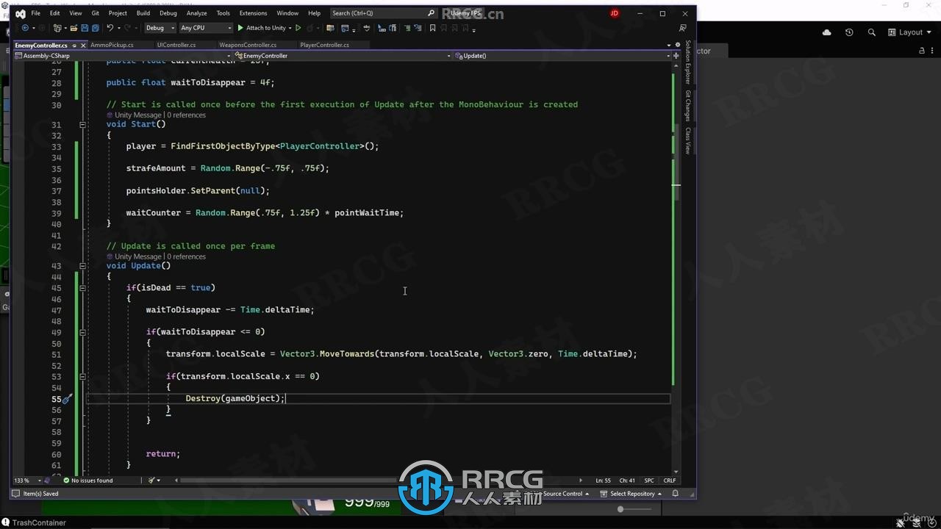Open the Update() member dropdown
The image size is (941, 529).
coord(562,56)
